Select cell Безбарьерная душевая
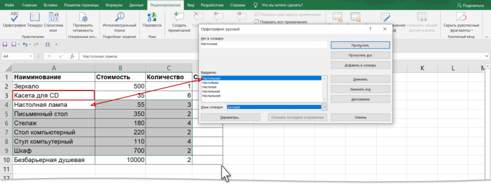Viewport: 491px width, 185px height. point(54,160)
